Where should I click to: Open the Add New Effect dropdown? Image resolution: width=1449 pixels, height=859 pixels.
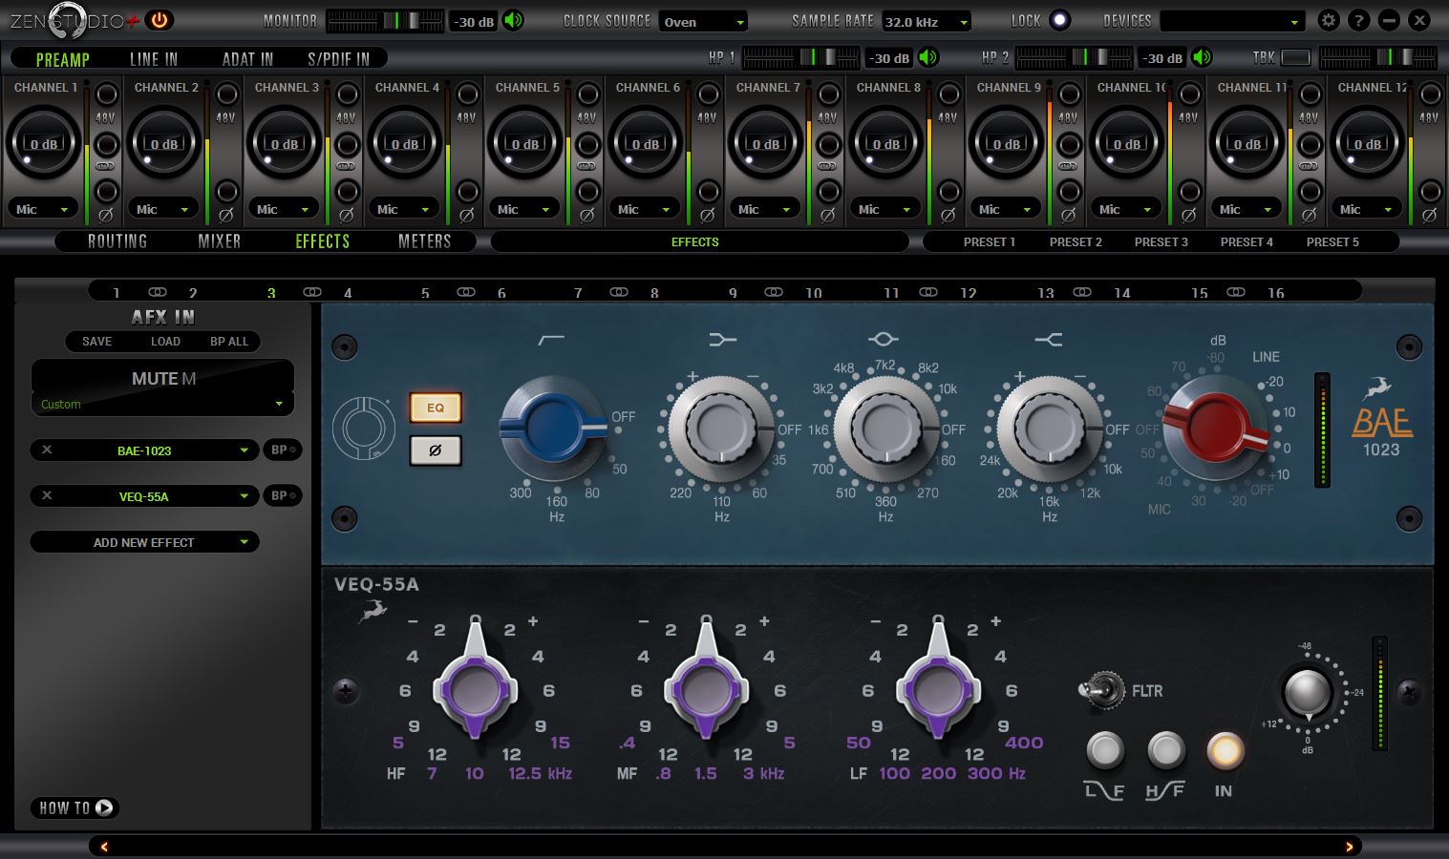[144, 542]
